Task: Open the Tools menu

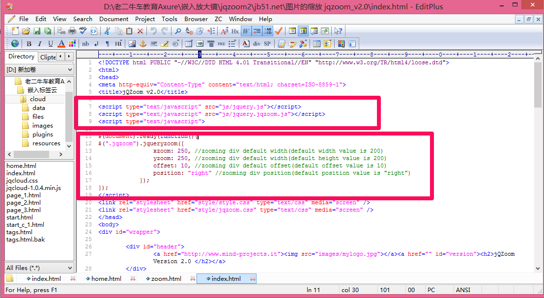Action: tap(170, 19)
